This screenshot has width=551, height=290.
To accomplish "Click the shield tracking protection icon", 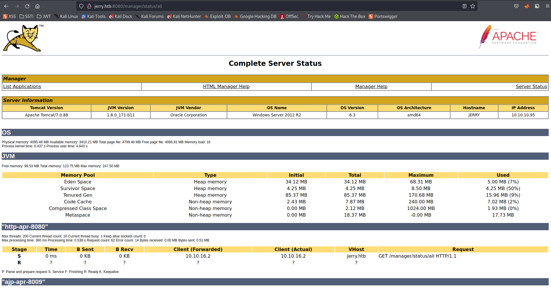I will coord(81,6).
